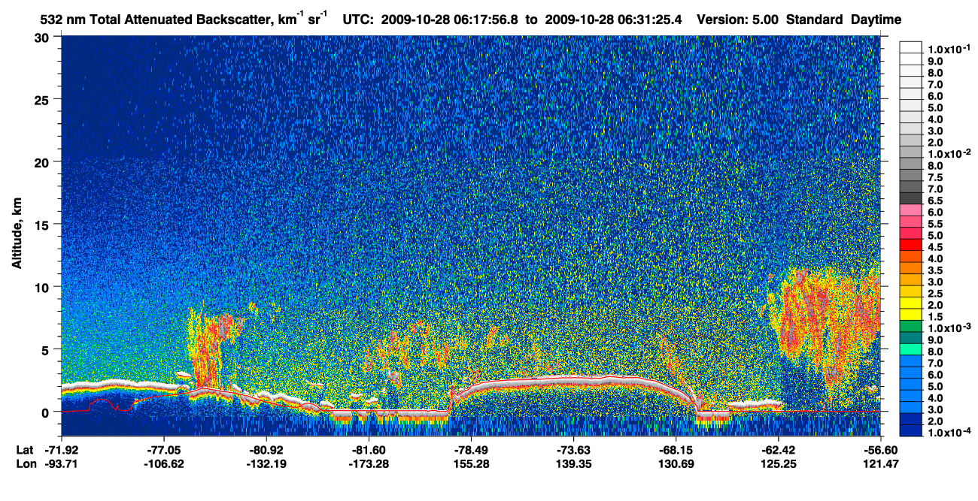978x501 pixels.
Task: Click the longitude value '139.35'
Action: point(573,463)
